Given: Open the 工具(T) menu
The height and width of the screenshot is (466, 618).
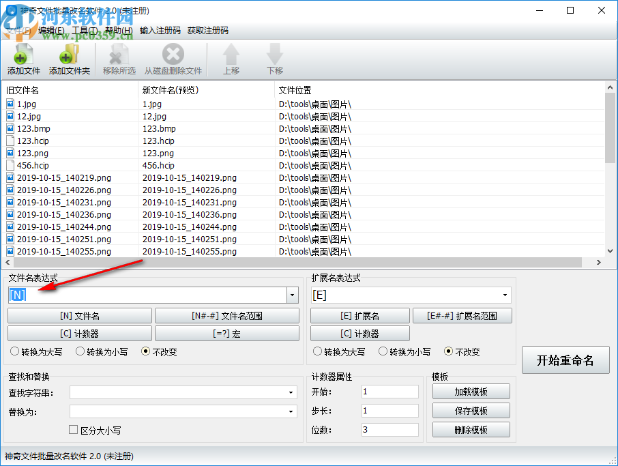Looking at the screenshot, I should point(85,30).
